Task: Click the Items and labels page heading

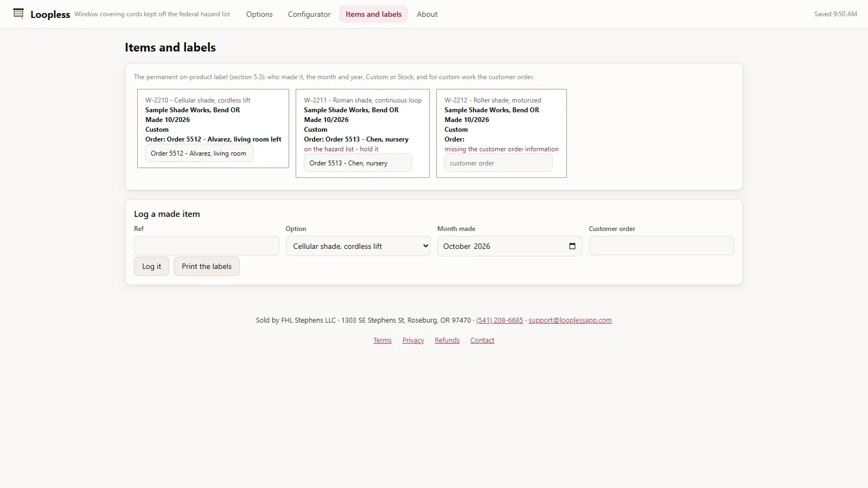Action: 170,48
